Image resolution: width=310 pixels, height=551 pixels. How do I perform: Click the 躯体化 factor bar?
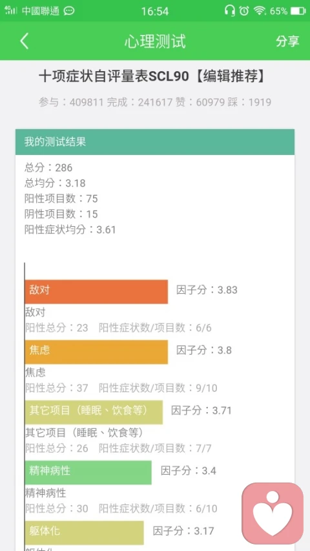tap(85, 533)
